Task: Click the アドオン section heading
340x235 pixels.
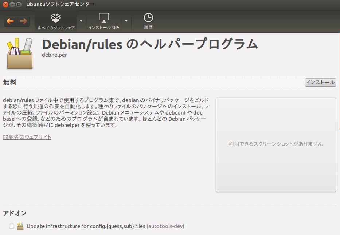Action: click(15, 213)
